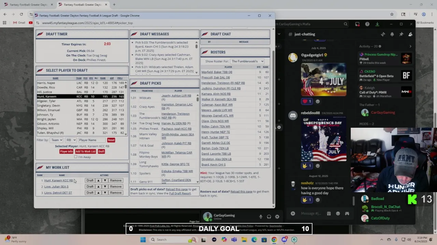Viewport: 437px width, 245px height.
Task: Move Hunt, Kareem down in work list
Action: pyautogui.click(x=105, y=180)
